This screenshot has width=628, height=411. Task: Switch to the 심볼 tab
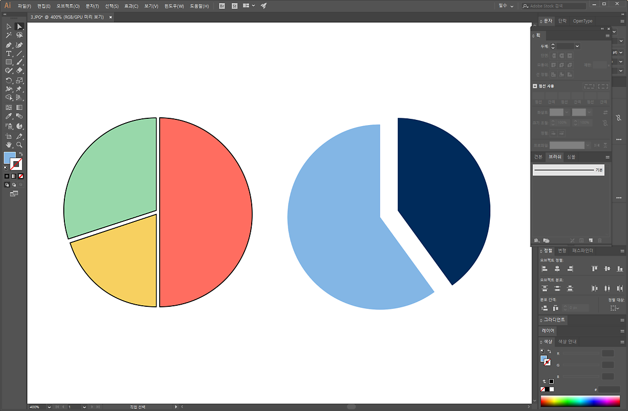click(x=571, y=157)
